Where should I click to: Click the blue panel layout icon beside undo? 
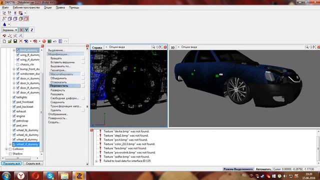click(x=60, y=41)
